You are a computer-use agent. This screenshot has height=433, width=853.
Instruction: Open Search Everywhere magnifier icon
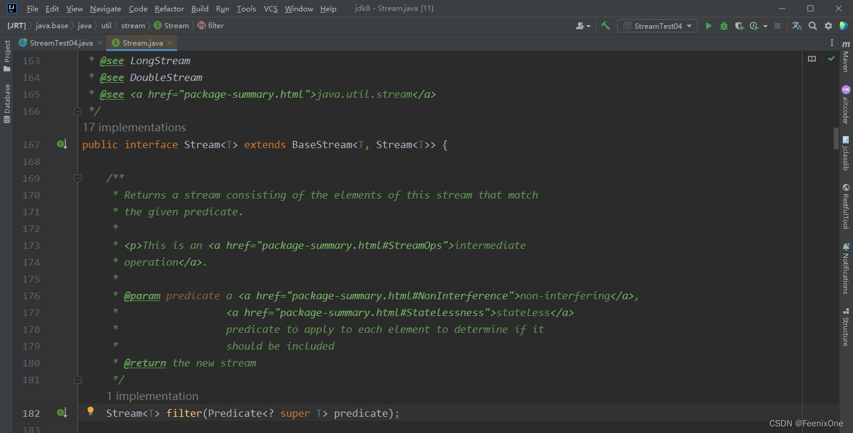point(813,26)
